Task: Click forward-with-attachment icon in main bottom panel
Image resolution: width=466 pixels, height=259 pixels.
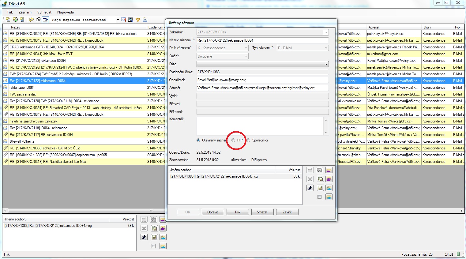Action: pos(163,237)
